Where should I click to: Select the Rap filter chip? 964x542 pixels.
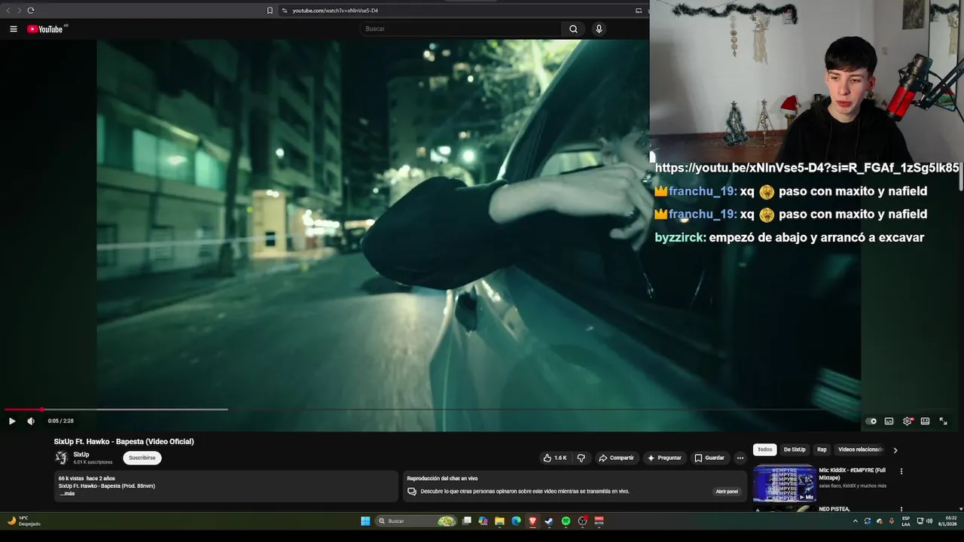822,450
